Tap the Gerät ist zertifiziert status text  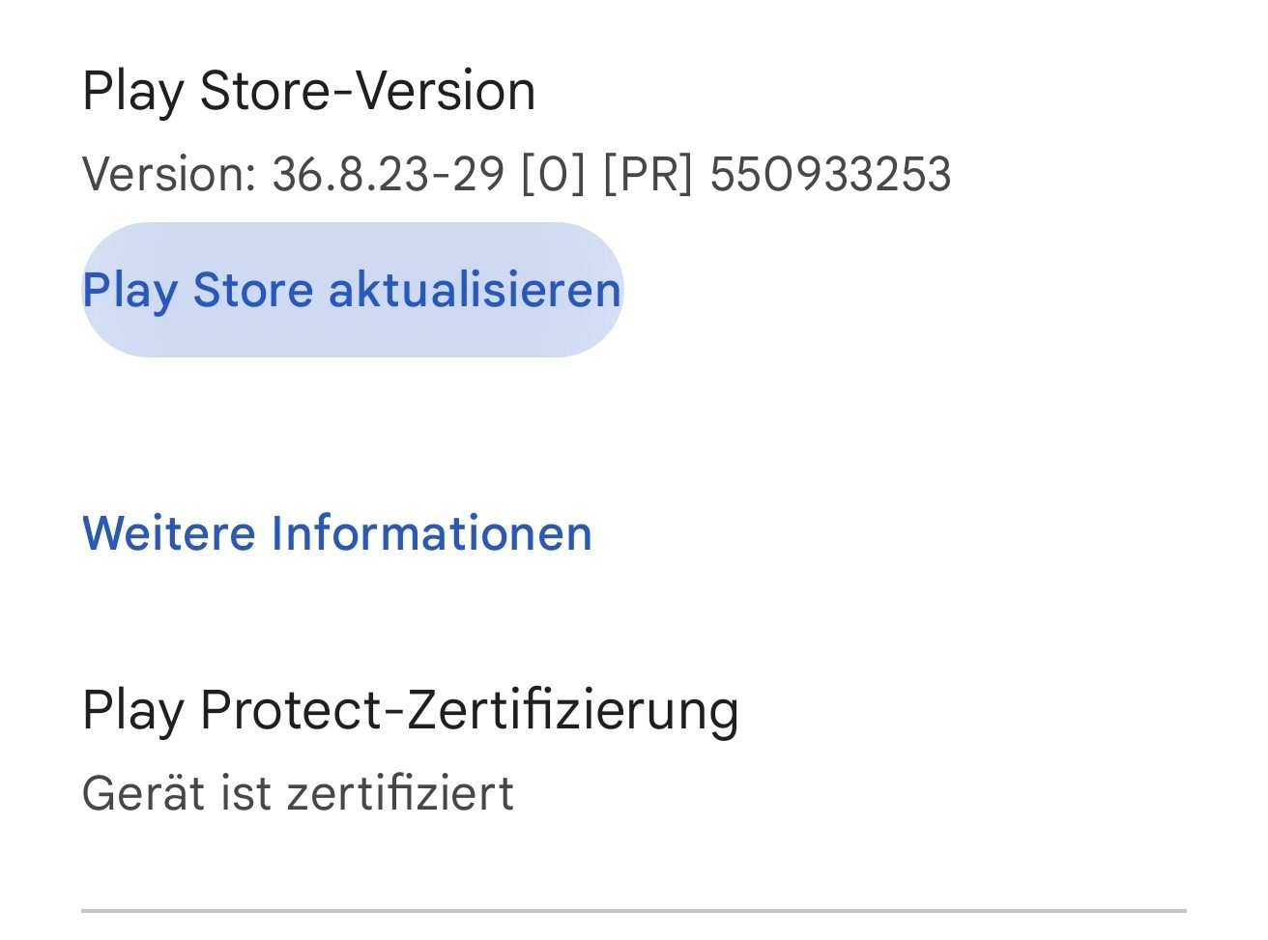click(x=298, y=794)
